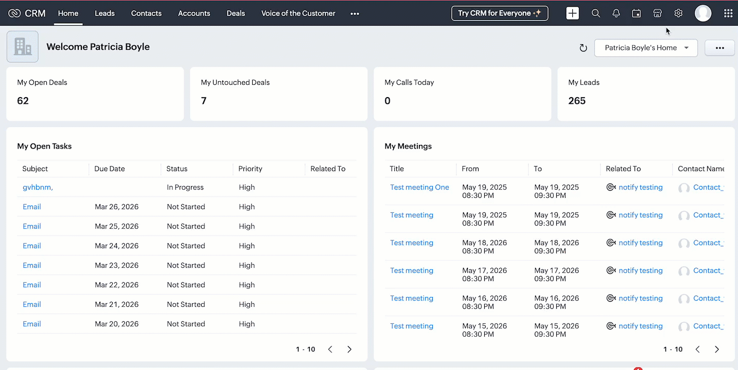Switch to the Leads tab
The image size is (738, 370).
[x=104, y=13]
